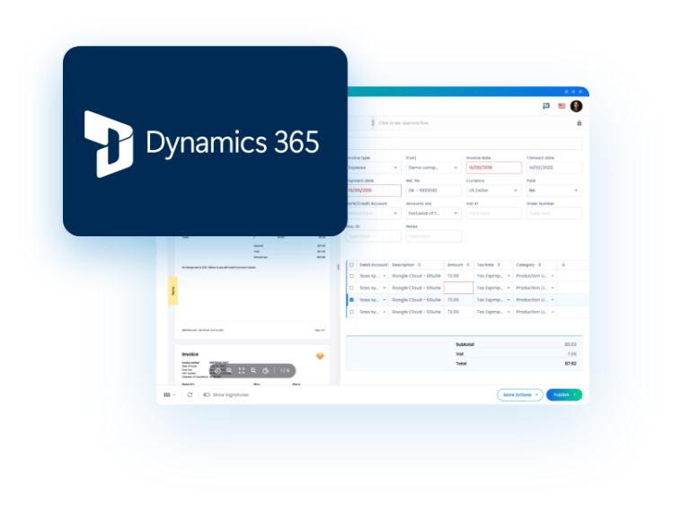This screenshot has height=522, width=690.
Task: Click the rotate left icon on document toolbar
Action: click(x=217, y=370)
